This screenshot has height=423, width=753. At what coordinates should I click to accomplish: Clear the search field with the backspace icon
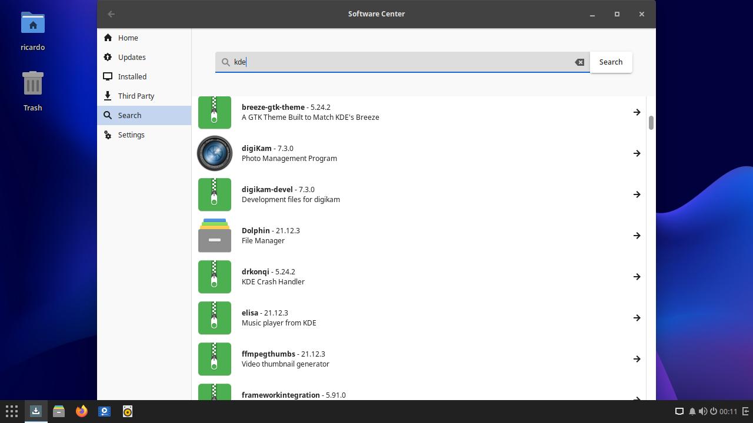579,62
